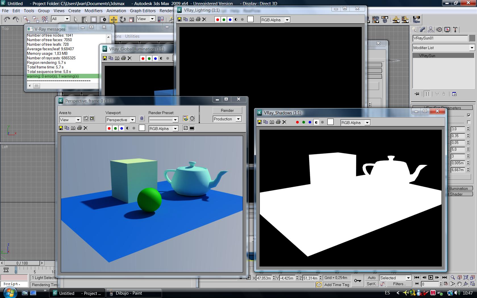This screenshot has height=298, width=477.
Task: Save image in Perspective frame window
Action: pos(61,128)
